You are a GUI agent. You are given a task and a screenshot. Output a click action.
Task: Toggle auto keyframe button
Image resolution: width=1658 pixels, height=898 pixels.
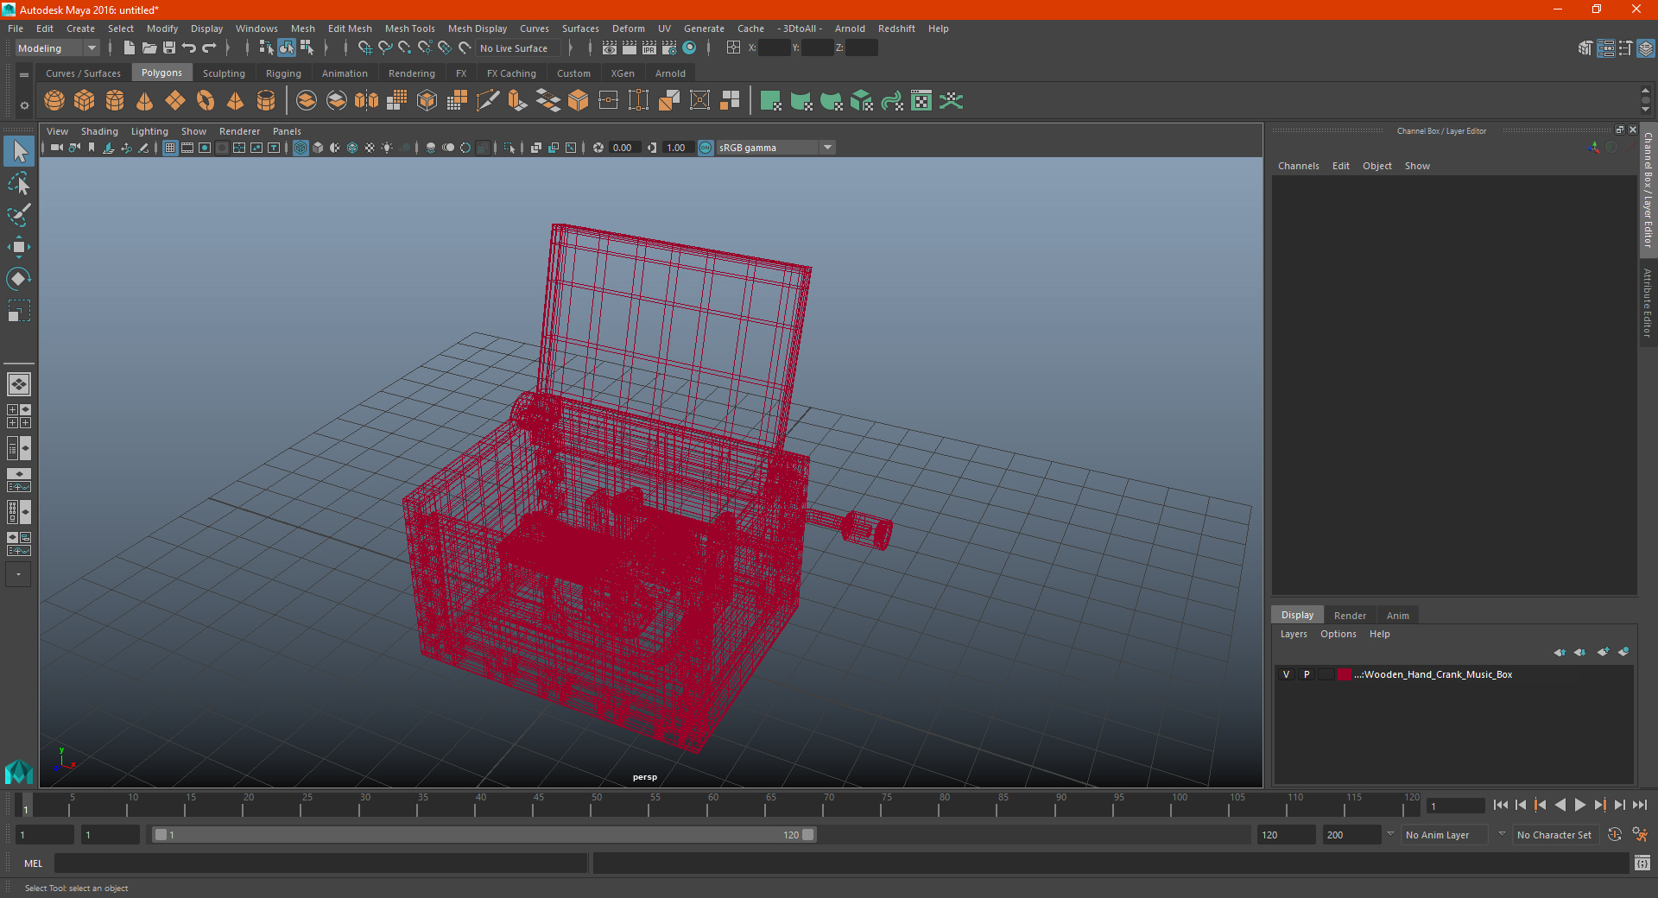click(1615, 835)
